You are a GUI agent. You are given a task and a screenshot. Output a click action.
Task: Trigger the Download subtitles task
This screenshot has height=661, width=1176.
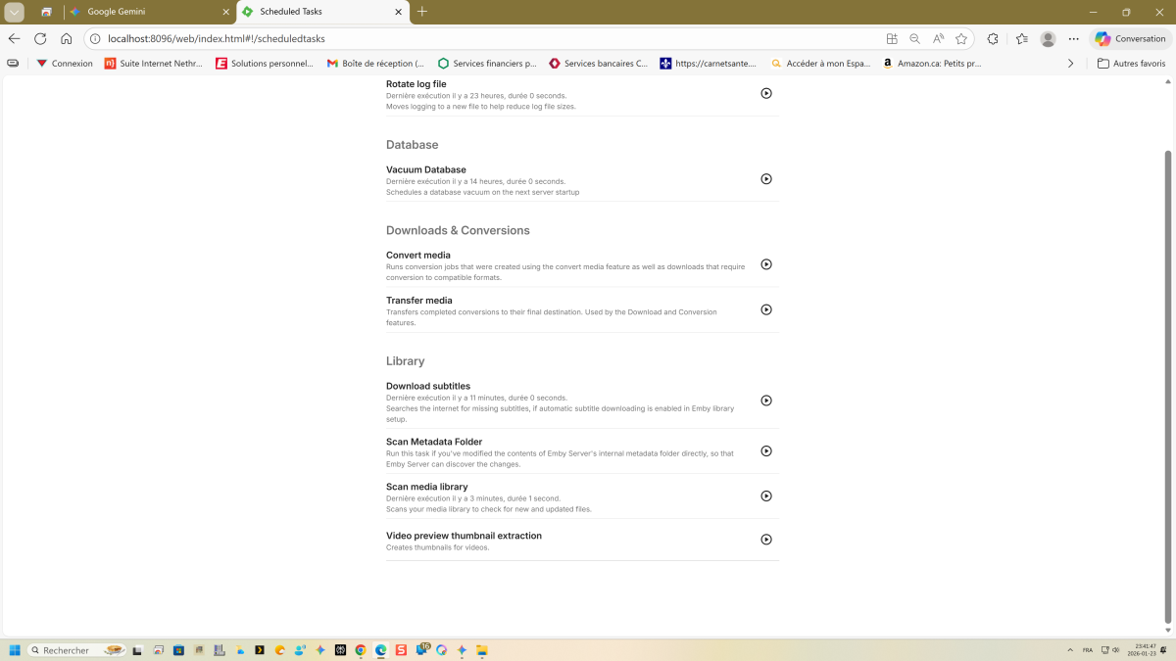tap(765, 401)
